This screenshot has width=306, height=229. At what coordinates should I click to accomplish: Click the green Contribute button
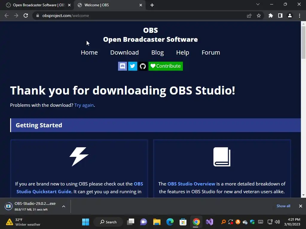[x=166, y=66]
